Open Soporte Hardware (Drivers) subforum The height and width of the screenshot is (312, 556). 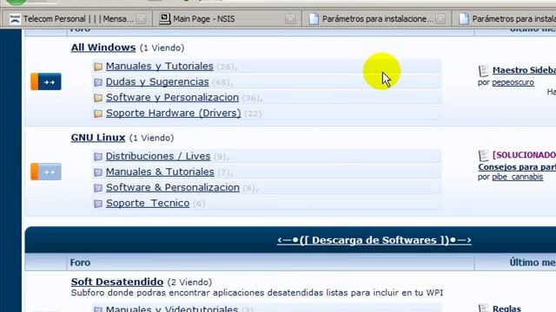tap(174, 113)
